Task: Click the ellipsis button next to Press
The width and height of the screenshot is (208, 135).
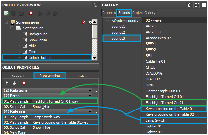Action: 95,96
